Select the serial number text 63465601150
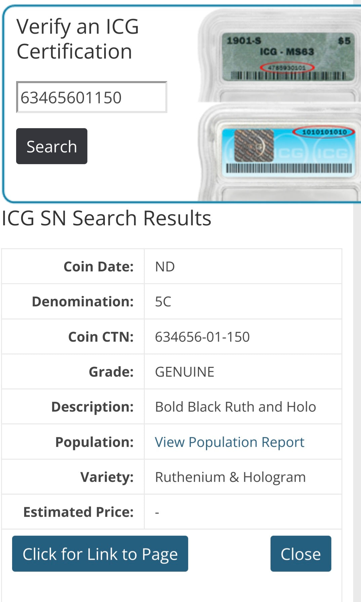361x602 pixels. point(72,97)
